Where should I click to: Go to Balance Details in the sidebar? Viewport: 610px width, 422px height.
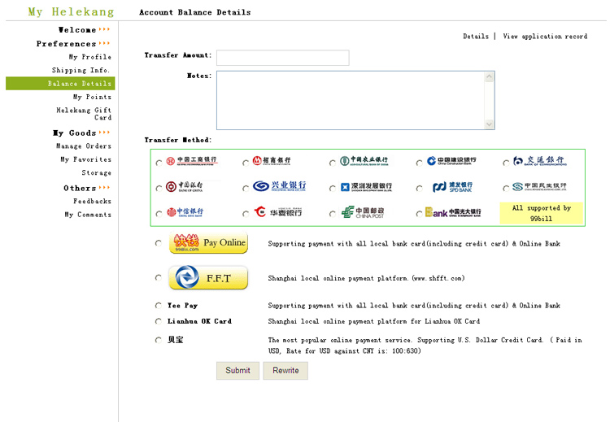point(60,83)
